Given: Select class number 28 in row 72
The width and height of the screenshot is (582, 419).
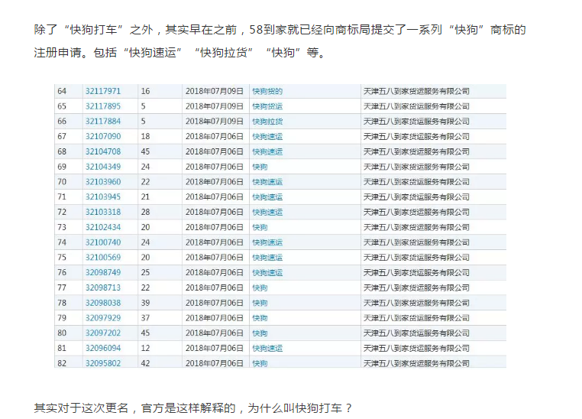Looking at the screenshot, I should click(x=145, y=212).
